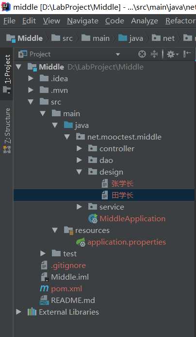Open Project panel settings gear
This screenshot has height=337, width=196.
172,54
